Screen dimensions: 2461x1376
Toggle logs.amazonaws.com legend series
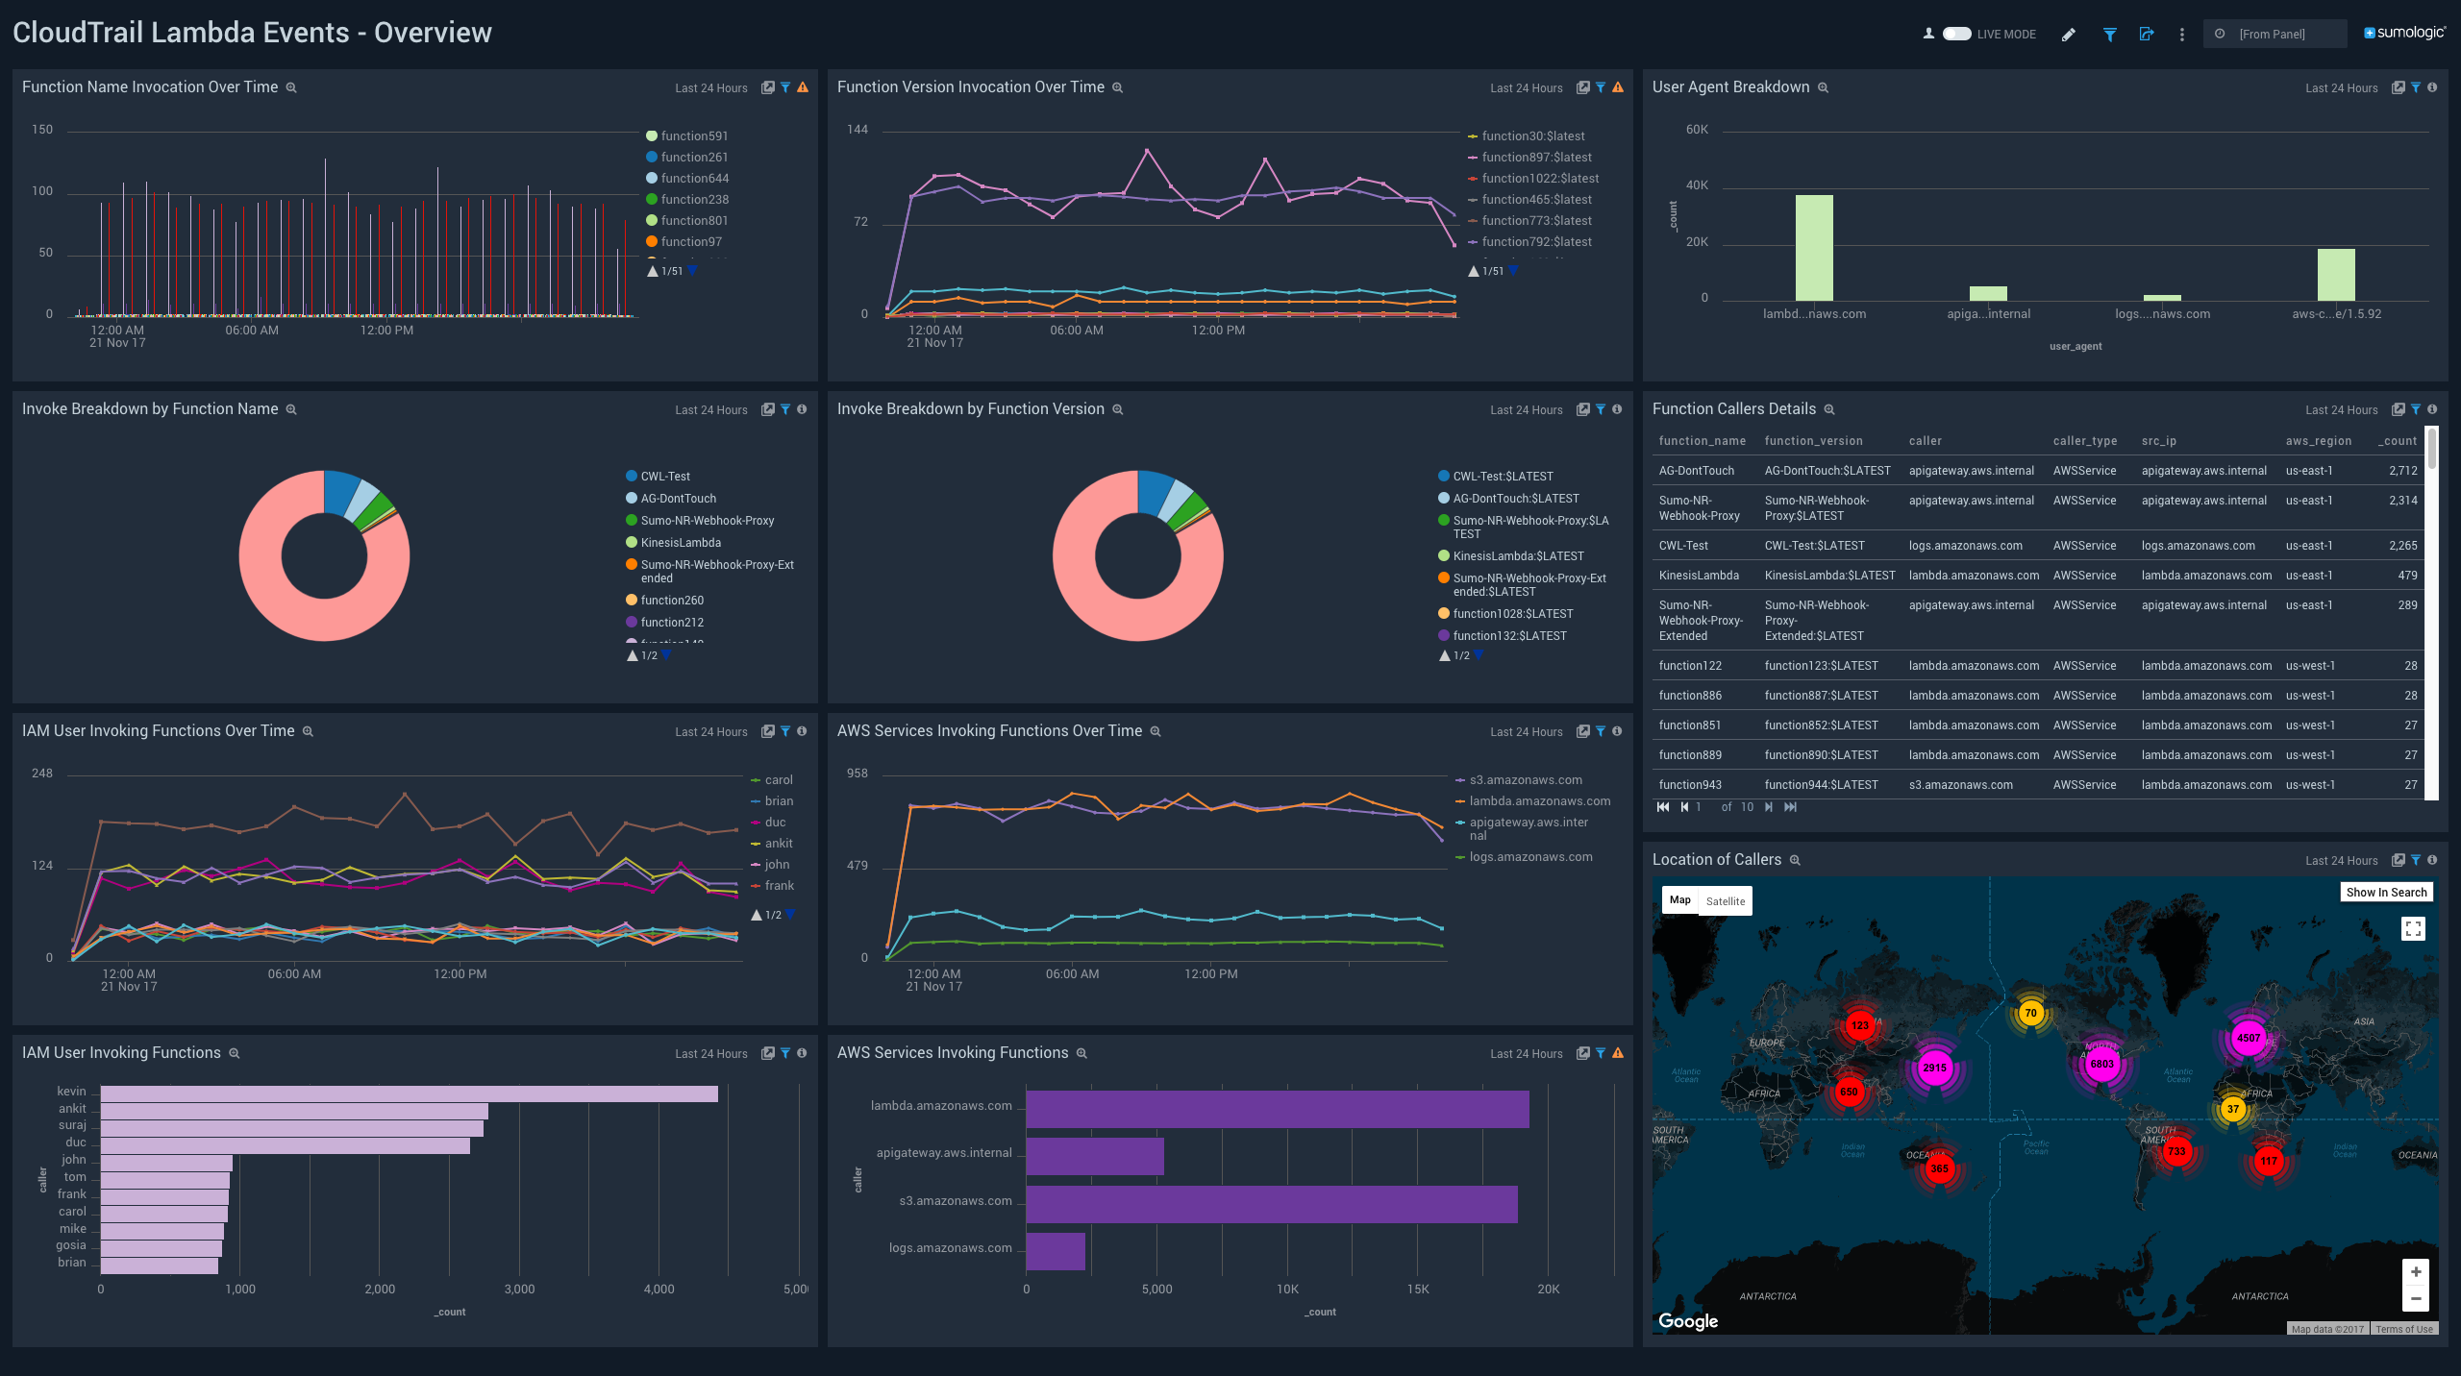(x=1524, y=857)
